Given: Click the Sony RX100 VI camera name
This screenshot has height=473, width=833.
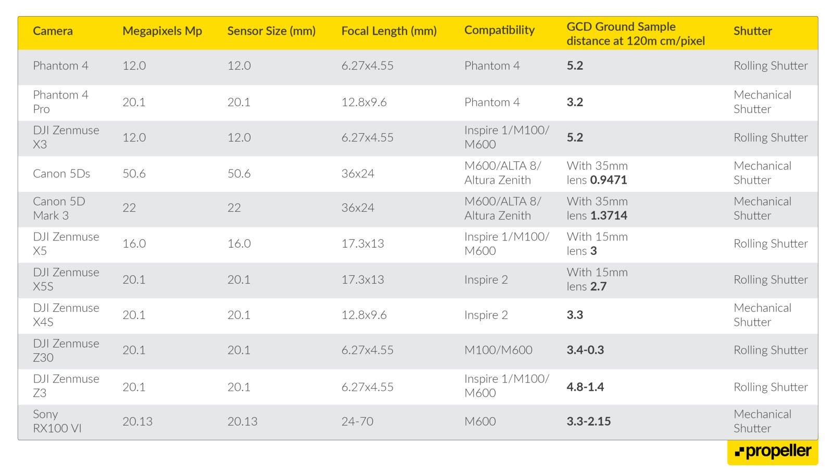Looking at the screenshot, I should (57, 421).
